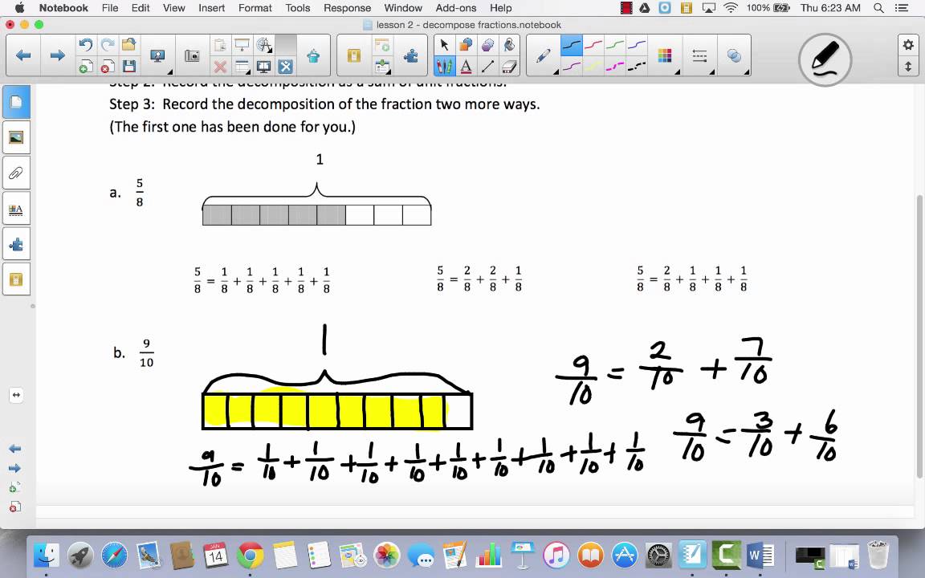
Task: Choose the Select arrow tool
Action: click(444, 46)
